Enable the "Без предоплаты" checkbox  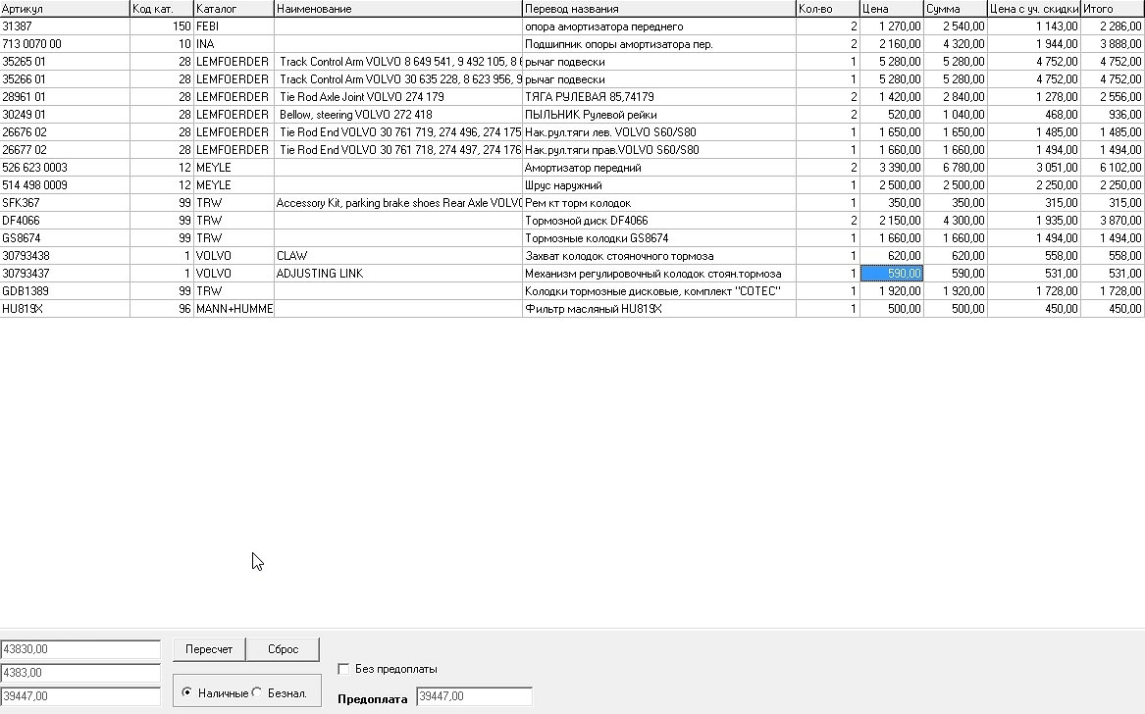(x=343, y=668)
